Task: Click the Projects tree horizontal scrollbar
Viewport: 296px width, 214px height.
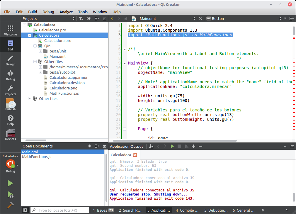Action: pyautogui.click(x=36, y=140)
